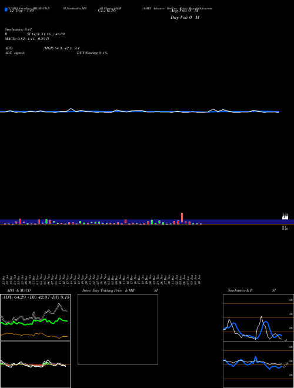The height and width of the screenshot is (388, 294).
Task: Click the blue 12 Day SMA legend square
Action: 6,9
